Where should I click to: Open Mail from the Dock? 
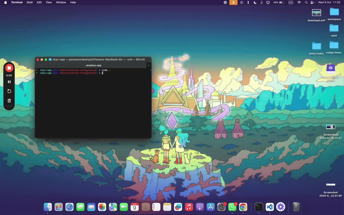coord(91,207)
